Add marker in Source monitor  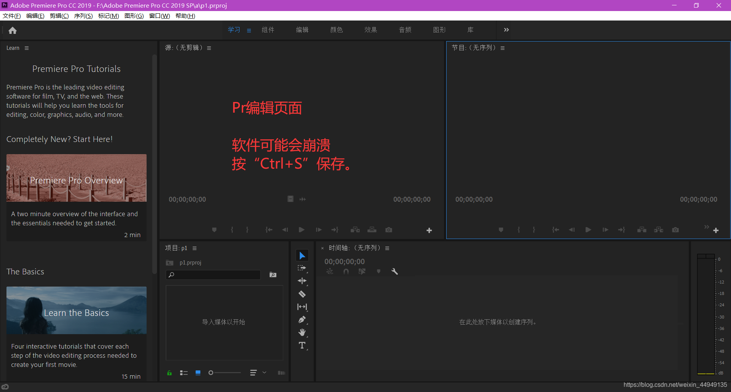214,230
